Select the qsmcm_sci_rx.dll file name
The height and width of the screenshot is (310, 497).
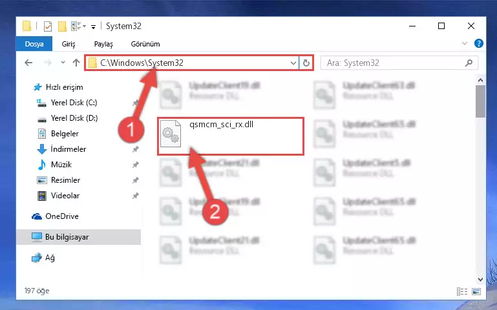pos(221,125)
